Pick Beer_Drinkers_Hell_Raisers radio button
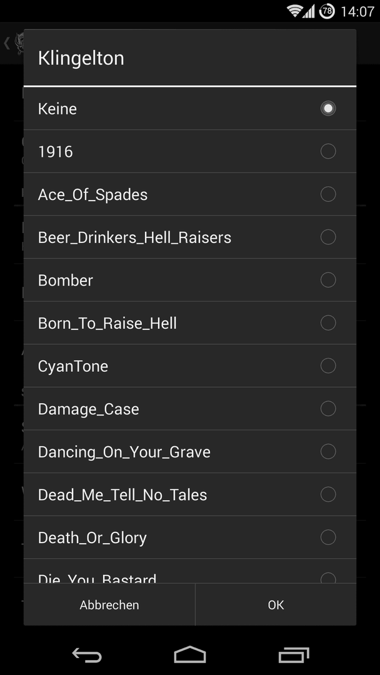Screen dimensions: 380x675 [328, 237]
